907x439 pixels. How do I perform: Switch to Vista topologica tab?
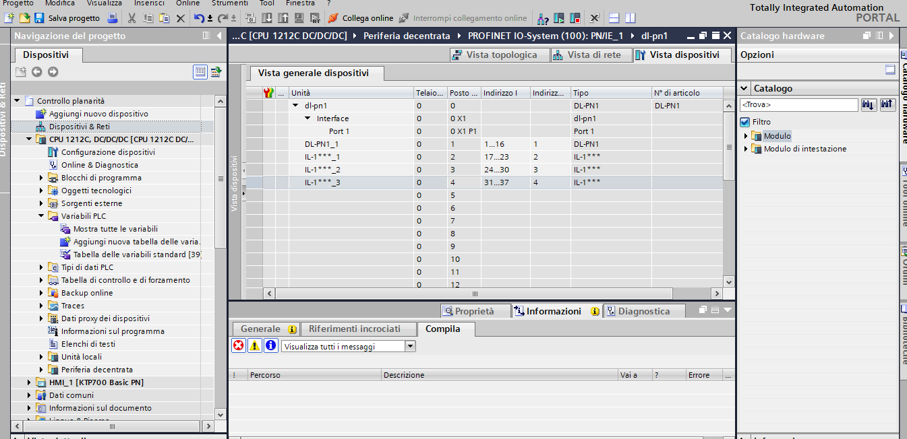tap(500, 55)
